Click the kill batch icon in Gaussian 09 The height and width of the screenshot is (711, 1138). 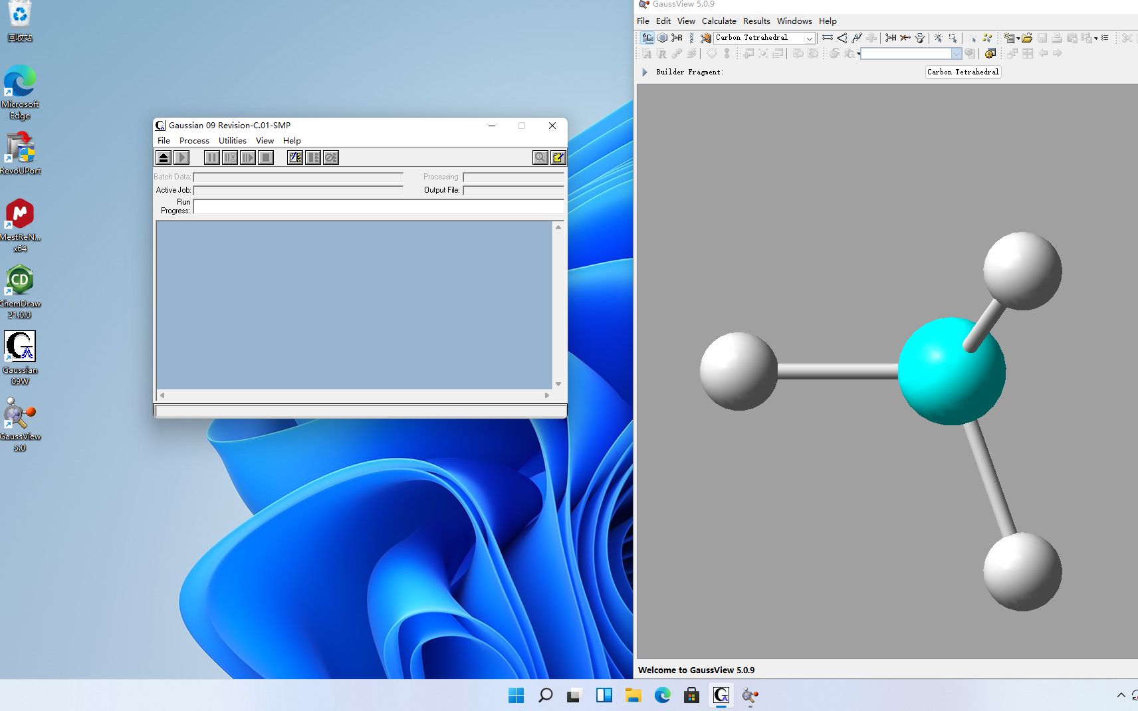(331, 157)
